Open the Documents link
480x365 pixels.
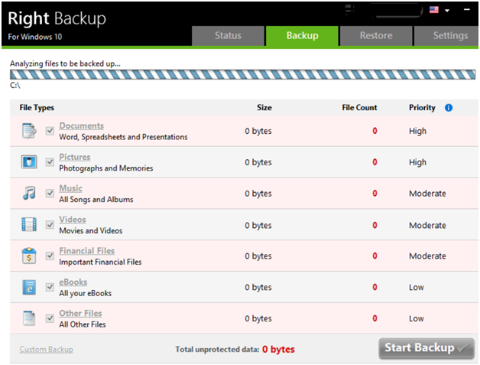pyautogui.click(x=82, y=125)
